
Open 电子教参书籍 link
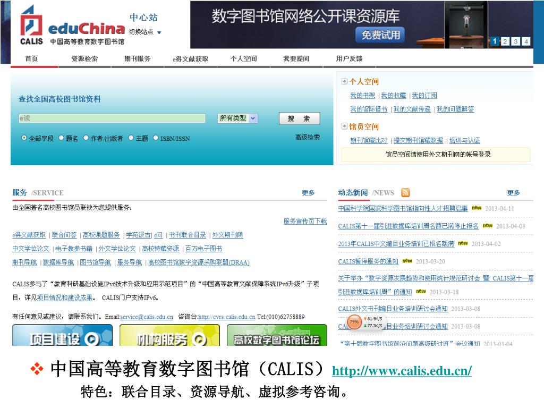pos(74,249)
